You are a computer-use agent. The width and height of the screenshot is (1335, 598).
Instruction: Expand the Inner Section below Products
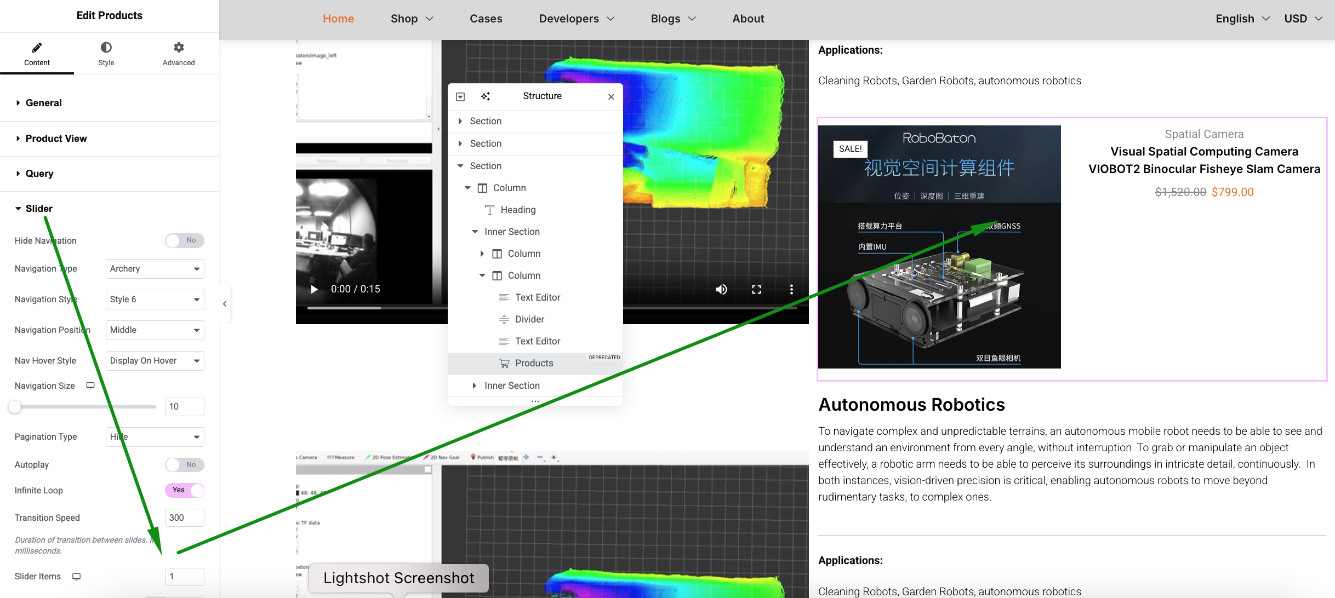pos(475,386)
